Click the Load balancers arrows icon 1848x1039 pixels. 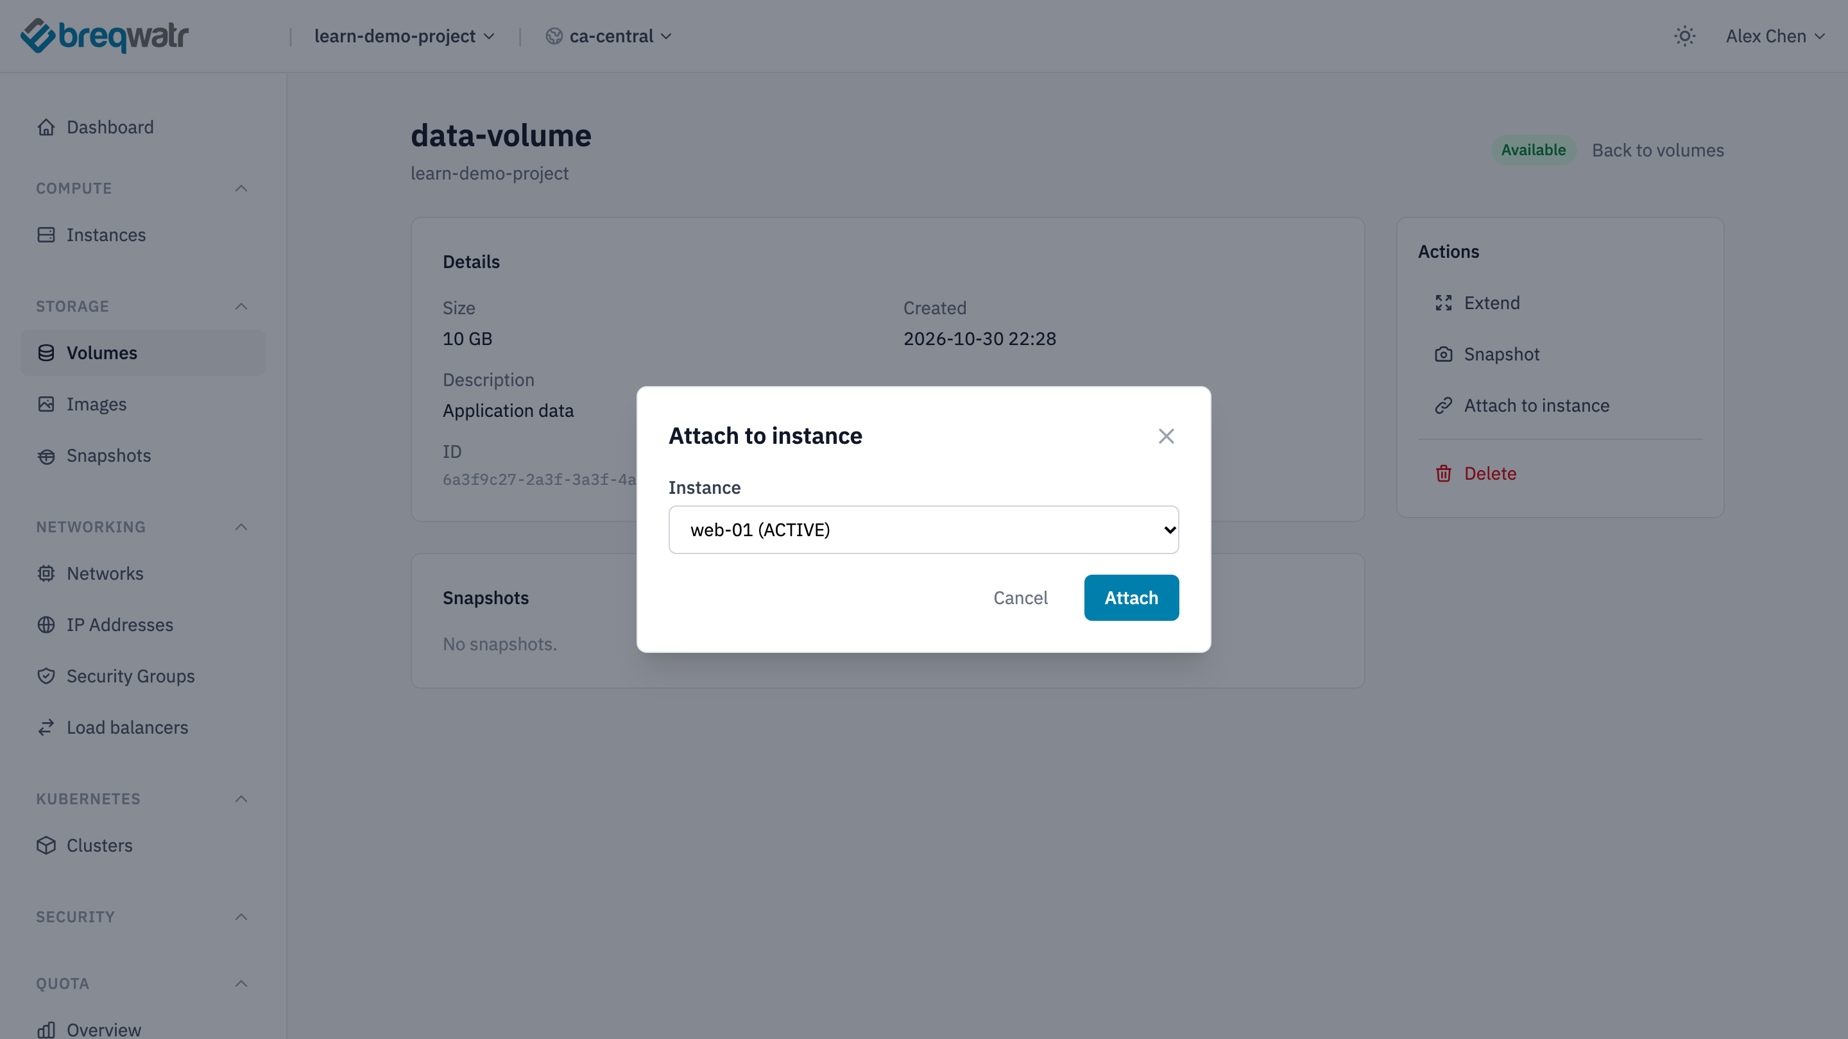46,727
